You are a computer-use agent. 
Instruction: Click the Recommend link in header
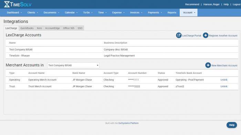click(x=192, y=4)
